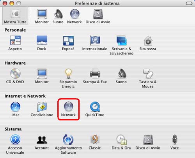The image size is (195, 158).
Task: Open Scrivania & Salvaschermo pane
Action: point(121,46)
